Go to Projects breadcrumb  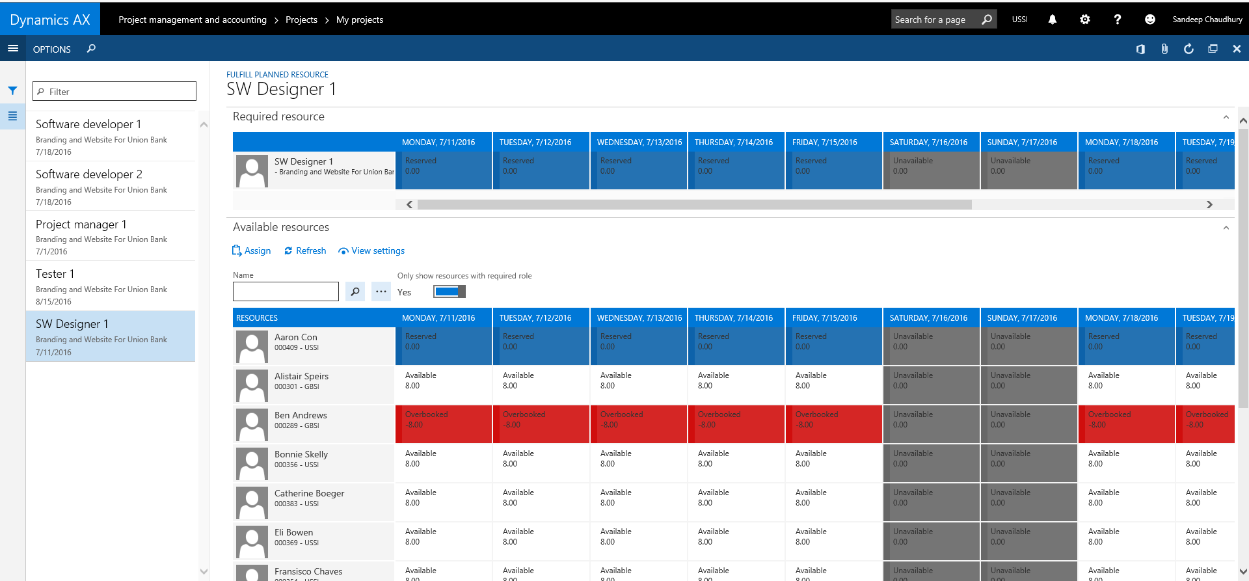click(x=301, y=20)
